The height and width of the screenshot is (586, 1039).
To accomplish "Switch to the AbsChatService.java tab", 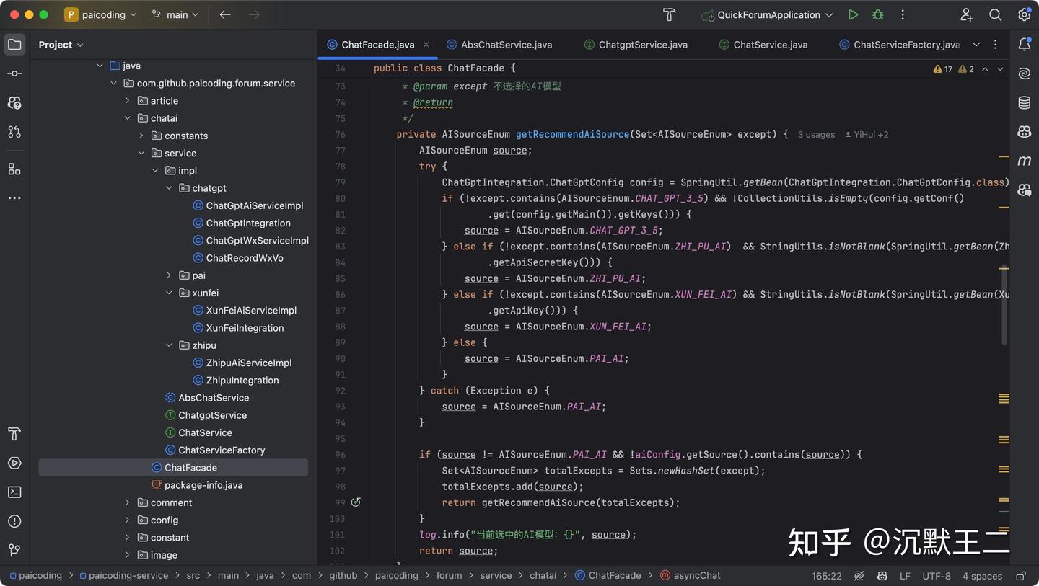I will coord(499,45).
